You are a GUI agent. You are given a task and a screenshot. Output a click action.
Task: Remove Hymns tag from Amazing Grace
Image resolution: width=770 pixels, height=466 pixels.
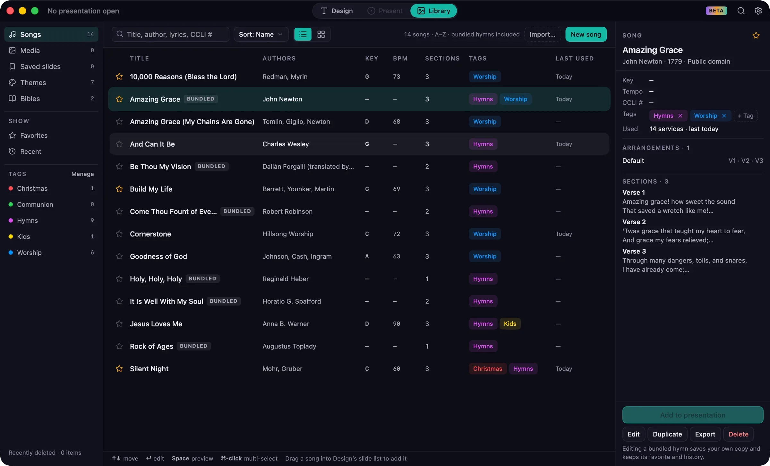click(680, 116)
